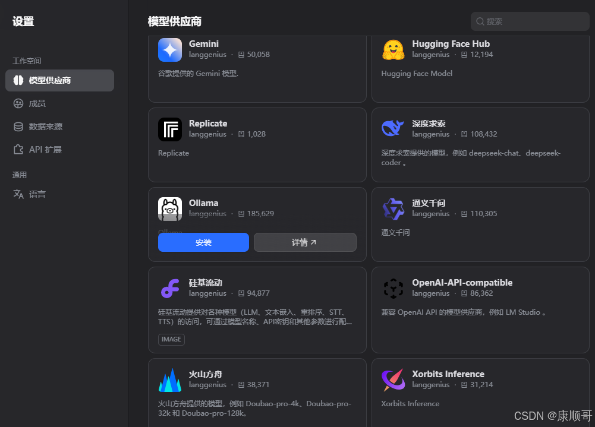Click the magnifier icon in search box
Screen dimensions: 595x427
tap(480, 21)
